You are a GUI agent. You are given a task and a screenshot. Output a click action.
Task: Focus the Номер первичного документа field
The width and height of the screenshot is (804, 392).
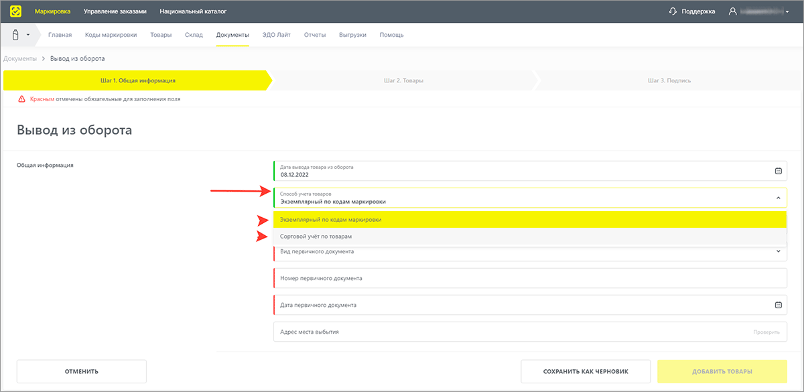coord(530,278)
